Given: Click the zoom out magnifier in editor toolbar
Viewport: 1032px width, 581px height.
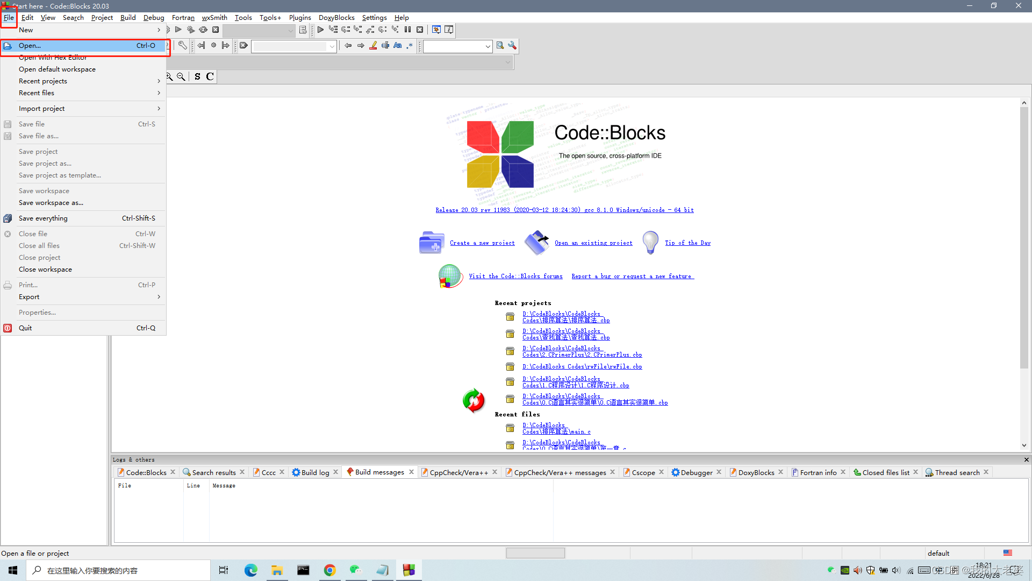Looking at the screenshot, I should click(x=181, y=77).
